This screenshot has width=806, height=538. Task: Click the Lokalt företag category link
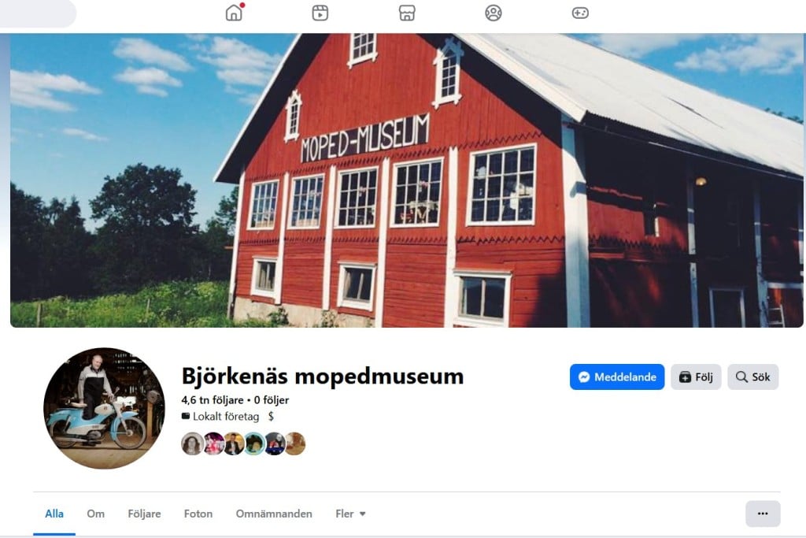226,416
